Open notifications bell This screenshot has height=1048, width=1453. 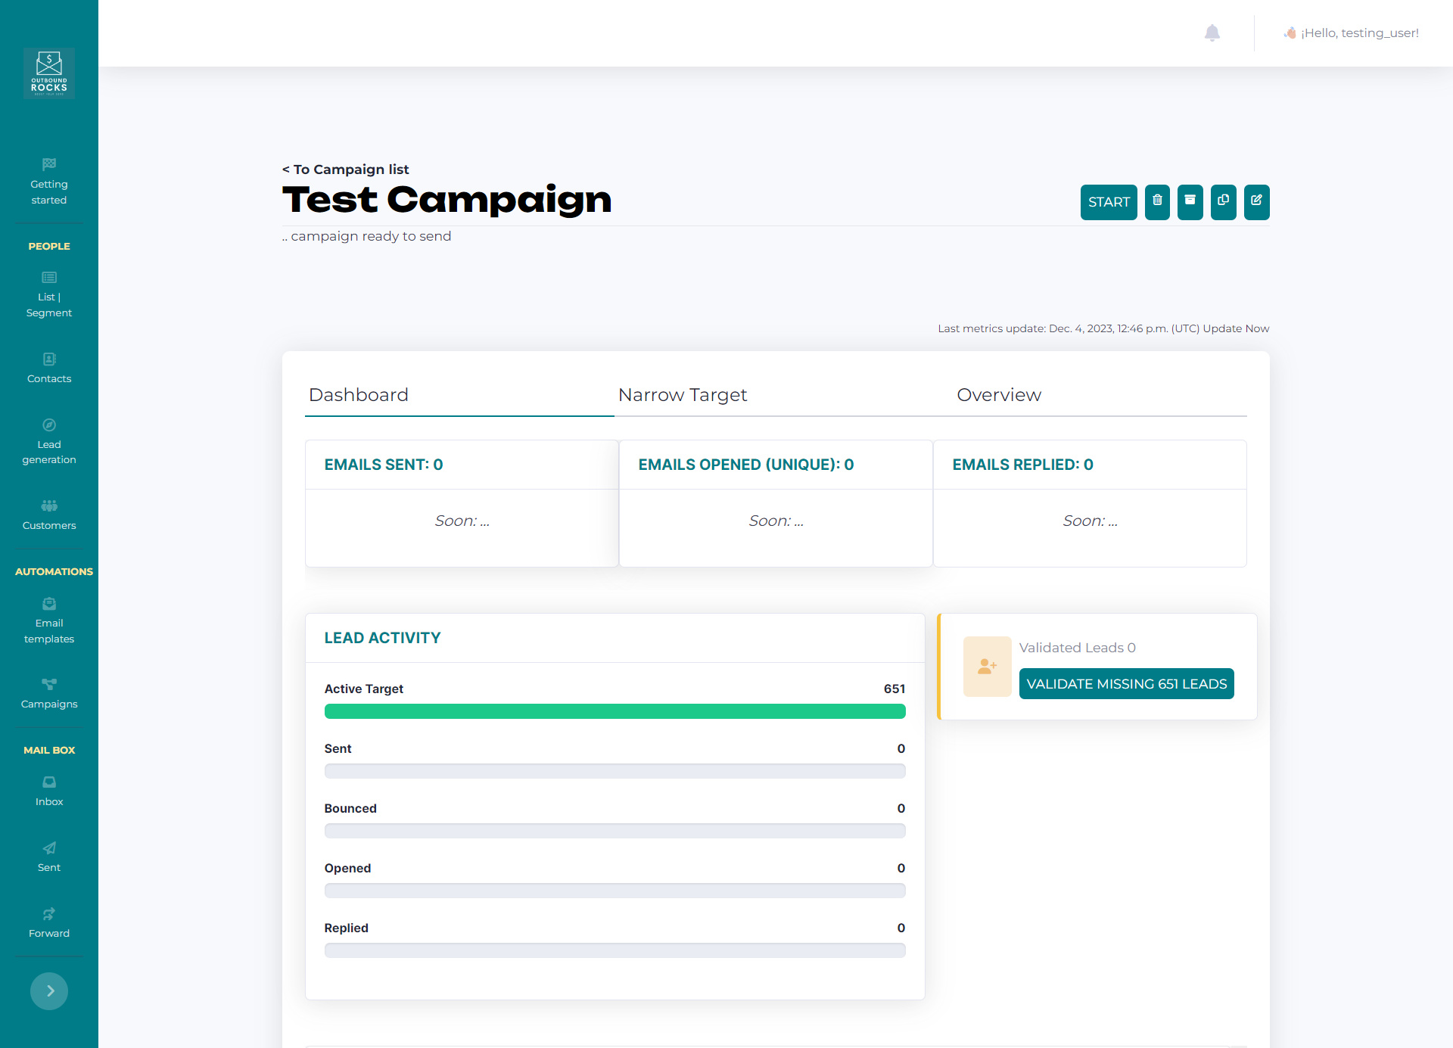click(1212, 33)
